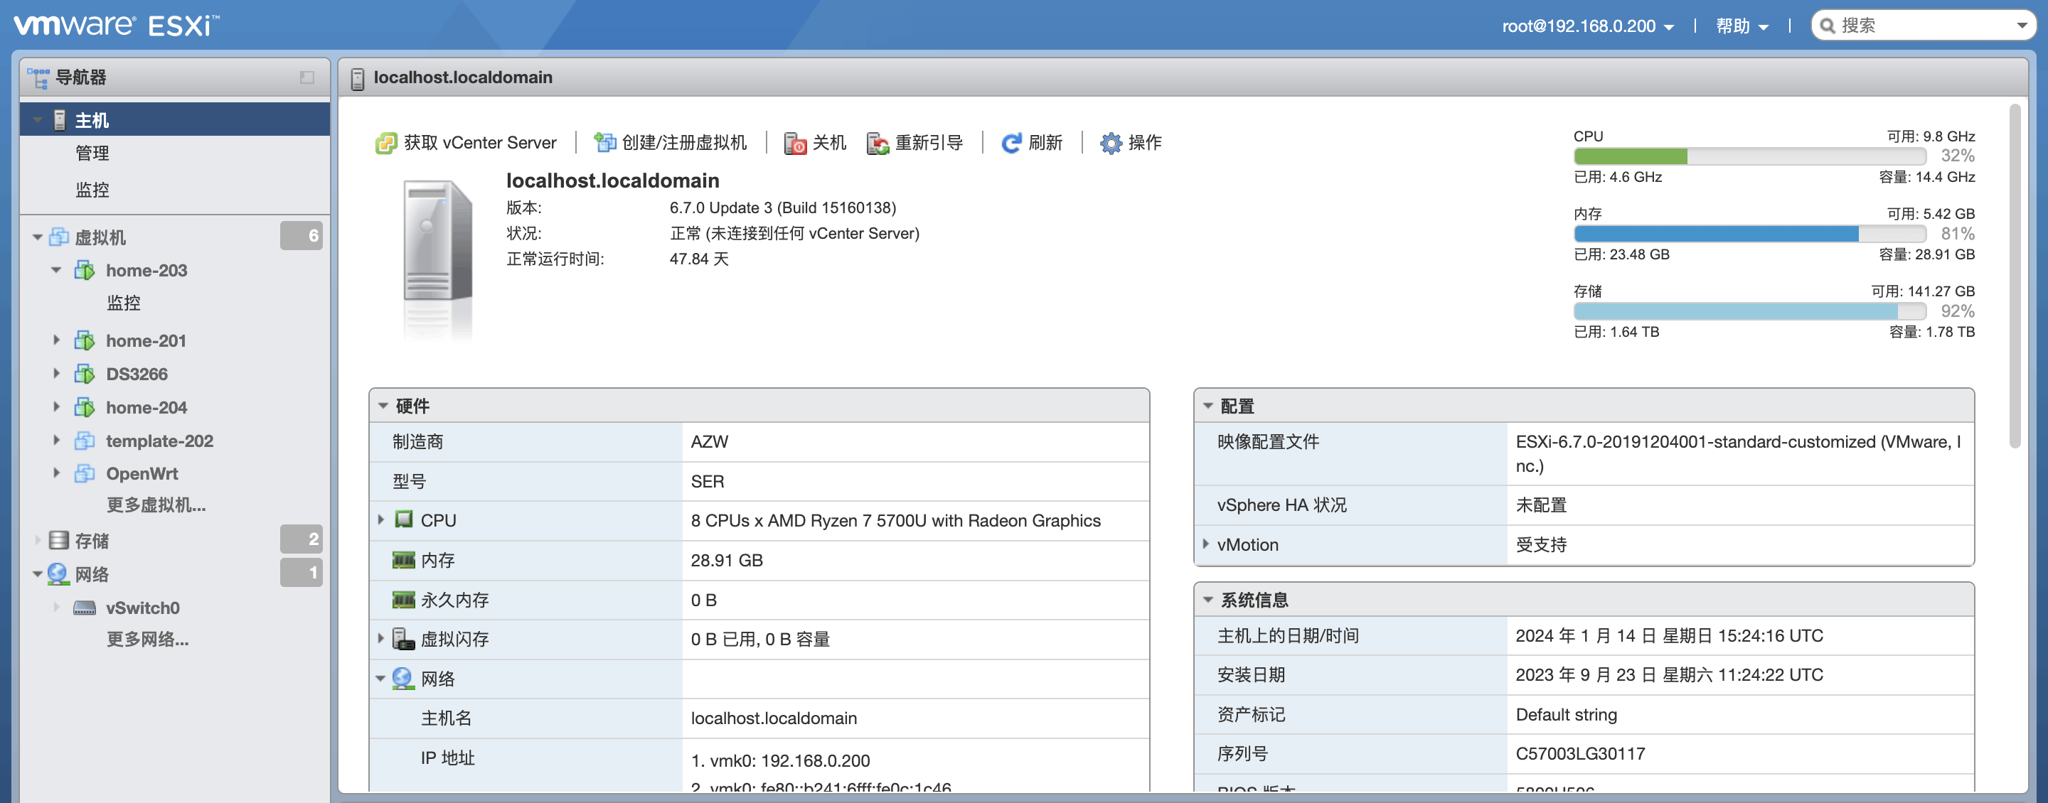Select the 主机 navigator item
The width and height of the screenshot is (2048, 803).
(175, 120)
